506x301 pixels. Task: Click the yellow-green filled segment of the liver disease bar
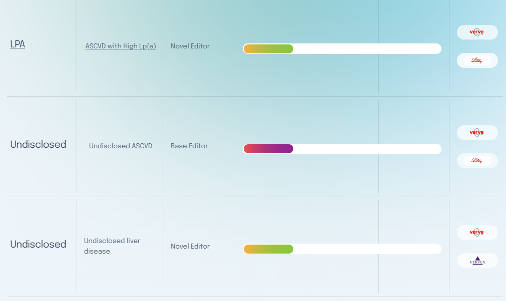268,249
